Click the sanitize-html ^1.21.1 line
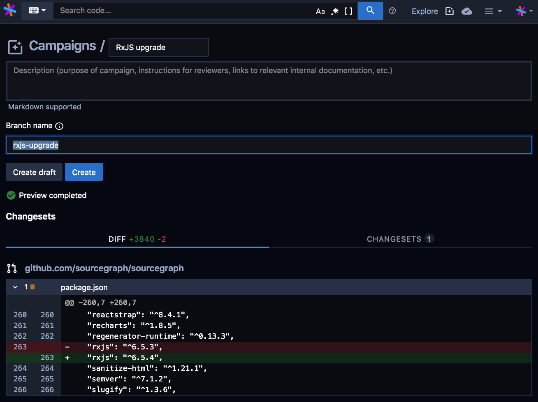Screen dimensions: 538x402 pyautogui.click(x=269, y=368)
